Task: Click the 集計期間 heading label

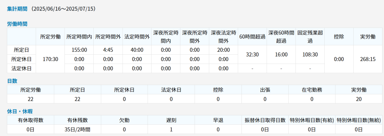Action: pos(18,9)
